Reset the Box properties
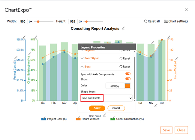The height and width of the screenshot is (140, 195). point(125,67)
